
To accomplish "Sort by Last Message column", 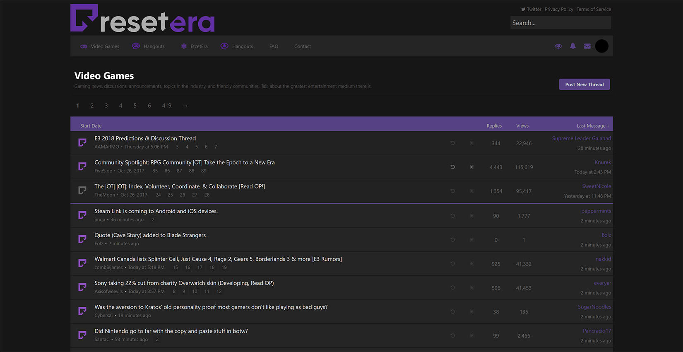I will [593, 126].
